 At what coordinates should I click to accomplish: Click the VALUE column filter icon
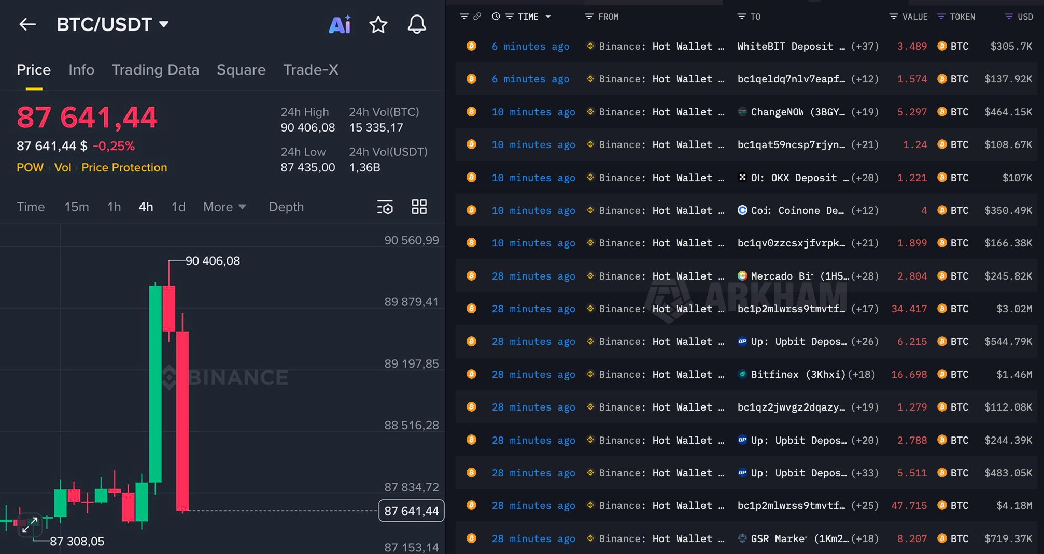pyautogui.click(x=894, y=17)
